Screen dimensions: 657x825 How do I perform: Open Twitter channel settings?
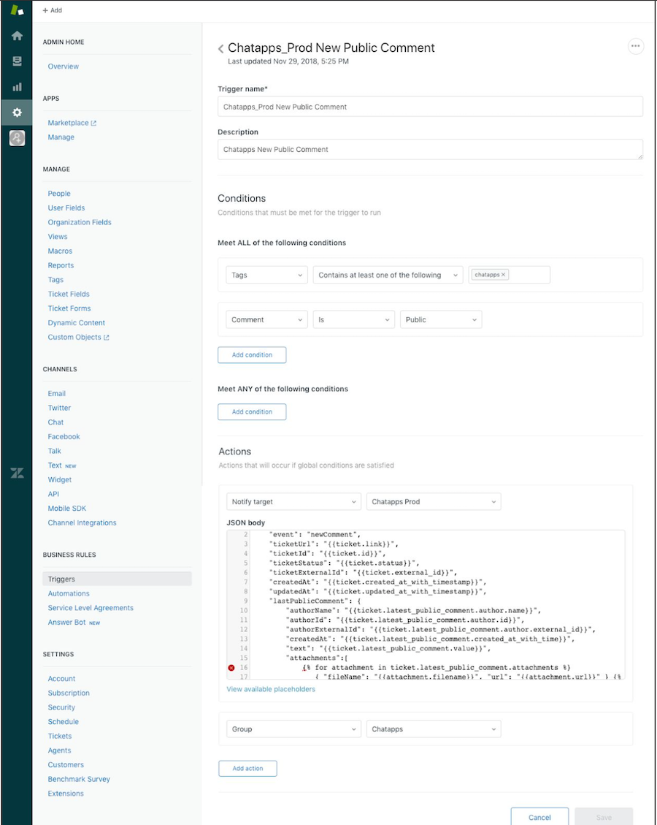tap(59, 408)
